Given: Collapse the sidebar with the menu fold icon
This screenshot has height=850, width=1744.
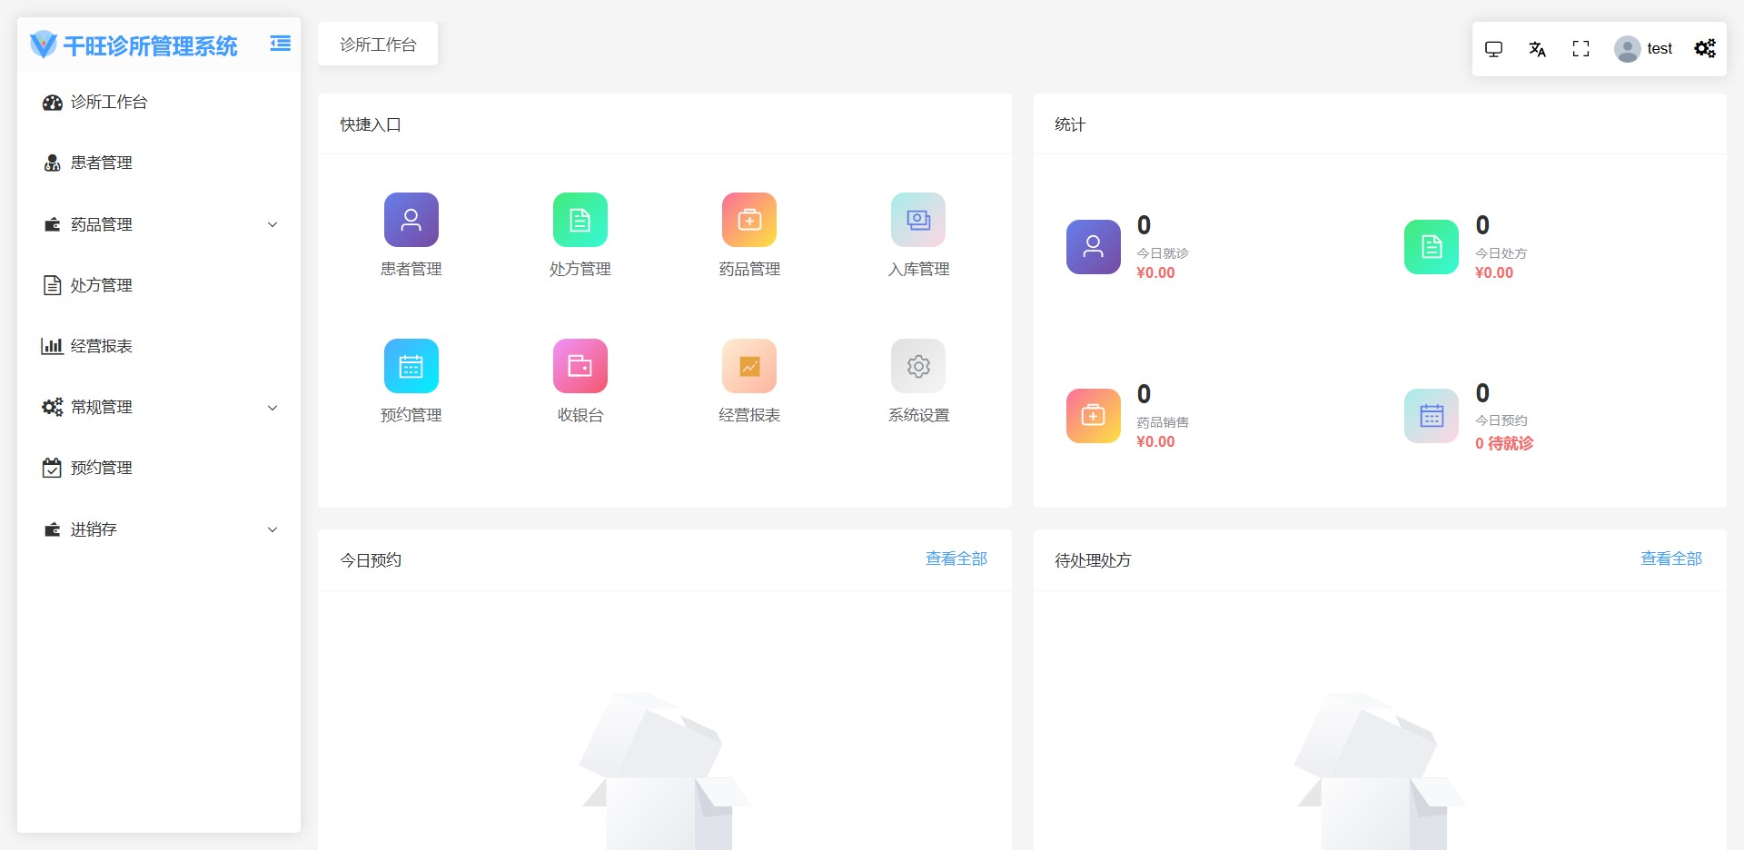Looking at the screenshot, I should pyautogui.click(x=281, y=44).
